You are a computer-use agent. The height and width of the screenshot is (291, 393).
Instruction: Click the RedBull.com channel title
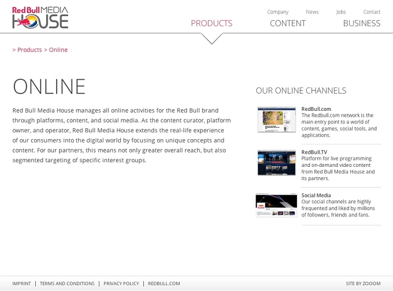pos(316,109)
